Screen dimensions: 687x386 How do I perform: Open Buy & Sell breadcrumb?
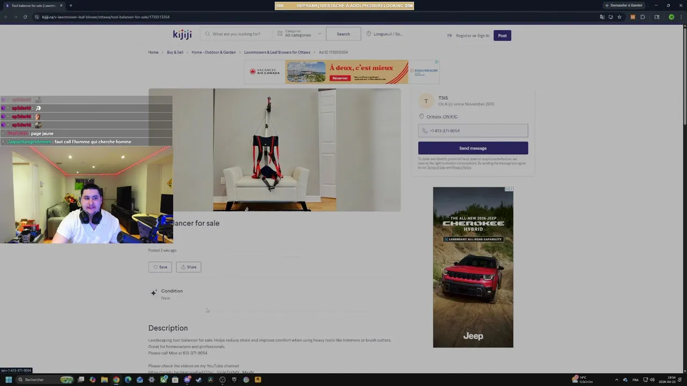175,53
